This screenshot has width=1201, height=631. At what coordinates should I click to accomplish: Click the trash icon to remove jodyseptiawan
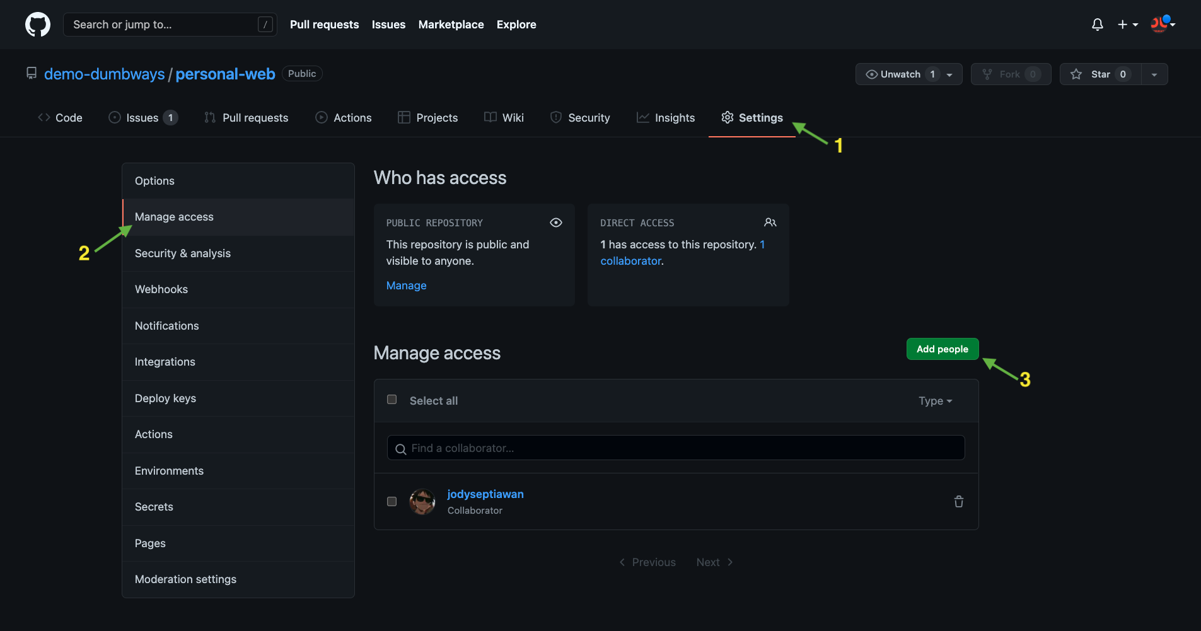(958, 502)
